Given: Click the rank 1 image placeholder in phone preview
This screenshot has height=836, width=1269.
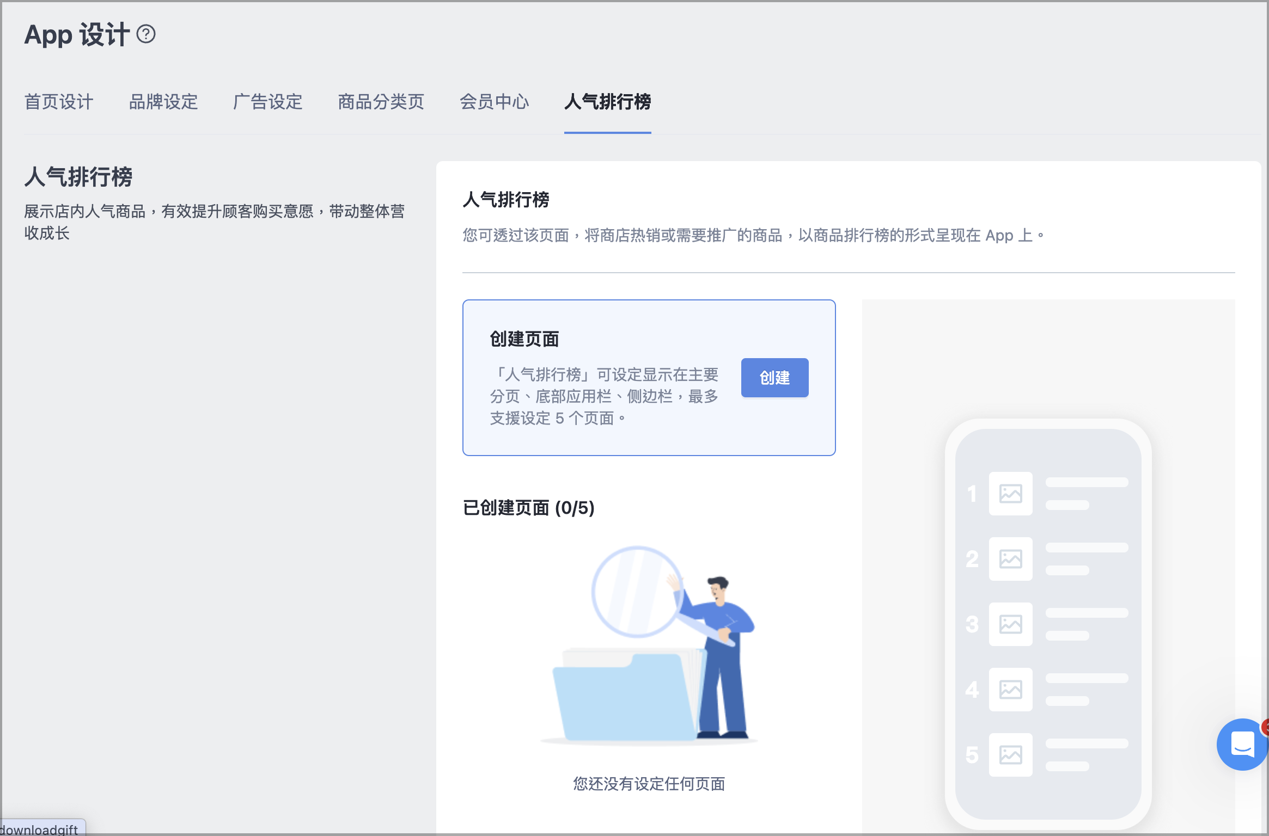Looking at the screenshot, I should coord(1010,494).
